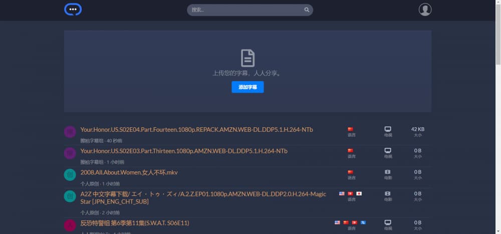Screen dimensions: 501x234
Task: Open Your.Honor.US.S02E03.Part.Thirteen subtitle link
Action: pos(184,151)
